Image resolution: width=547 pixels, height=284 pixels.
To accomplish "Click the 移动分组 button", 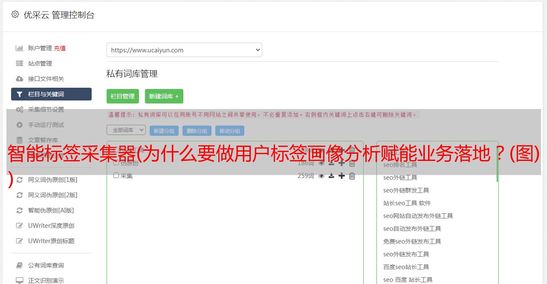I will [x=230, y=131].
